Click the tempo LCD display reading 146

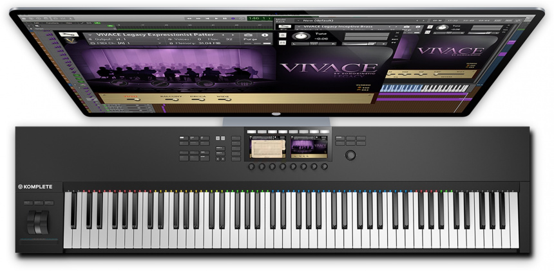point(261,18)
